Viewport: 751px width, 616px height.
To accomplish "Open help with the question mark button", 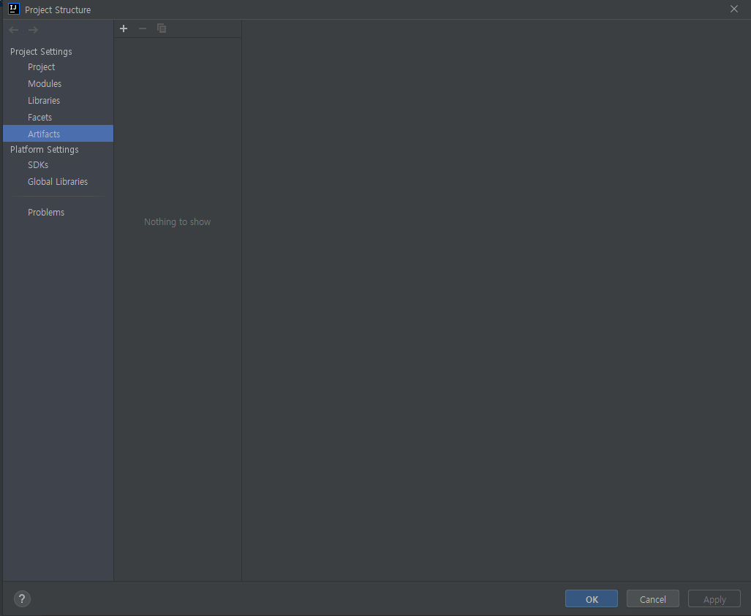I will tap(22, 598).
